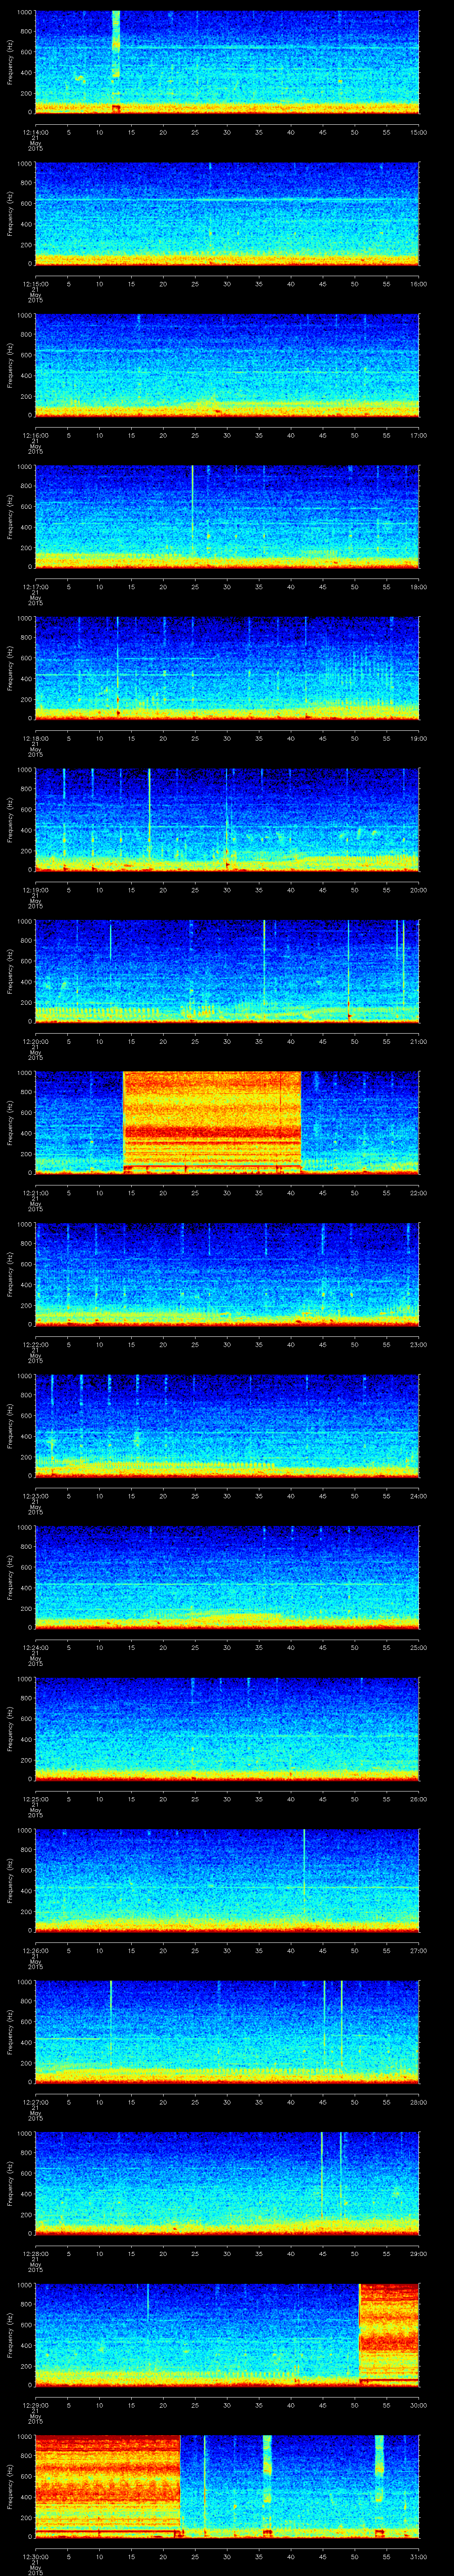Screen dimensions: 454x2576
Task: Click the spectrogram panel starting at 12:15:00
Action: [x=227, y=213]
